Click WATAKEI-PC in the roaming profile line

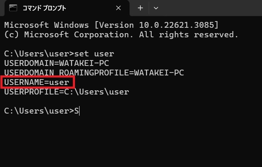[159, 73]
